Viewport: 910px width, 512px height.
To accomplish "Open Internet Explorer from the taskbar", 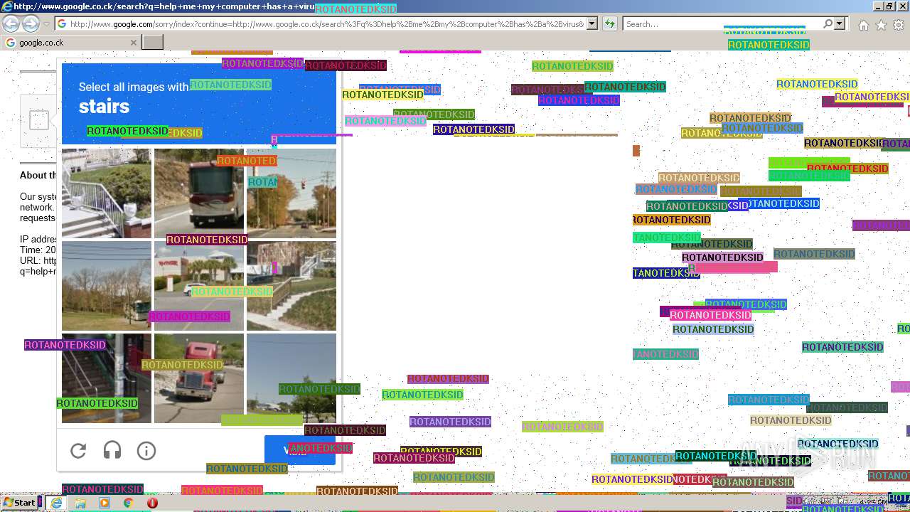I will click(56, 503).
